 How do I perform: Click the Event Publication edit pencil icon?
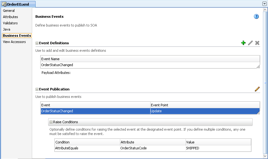click(257, 89)
